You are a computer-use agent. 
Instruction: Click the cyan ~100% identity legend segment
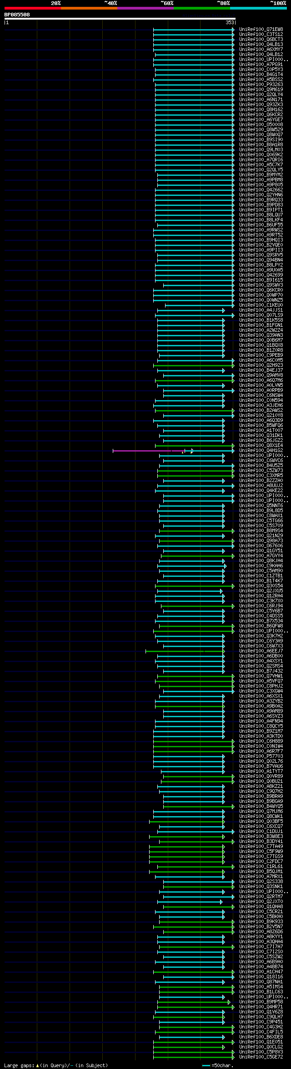[258, 8]
